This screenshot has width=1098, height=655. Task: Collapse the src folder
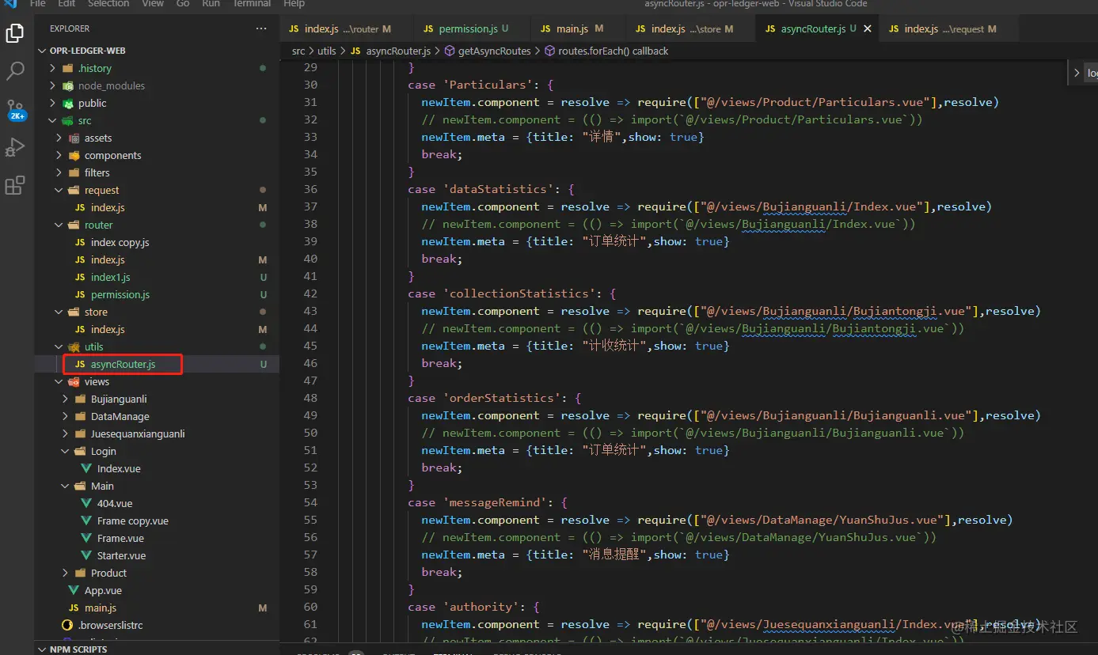[157, 120]
